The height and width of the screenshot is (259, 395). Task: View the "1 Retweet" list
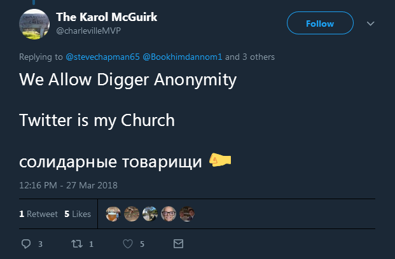(x=38, y=214)
